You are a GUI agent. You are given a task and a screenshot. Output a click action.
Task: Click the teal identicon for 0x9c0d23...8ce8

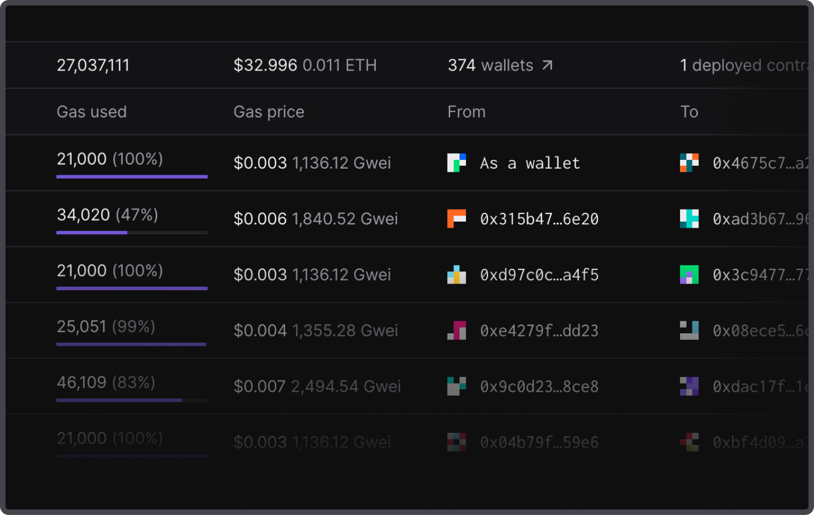(x=456, y=386)
